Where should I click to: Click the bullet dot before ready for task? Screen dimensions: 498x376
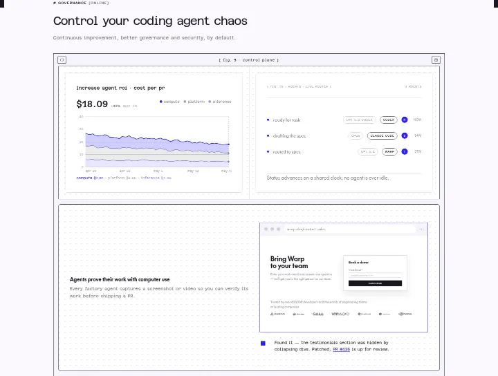[268, 120]
